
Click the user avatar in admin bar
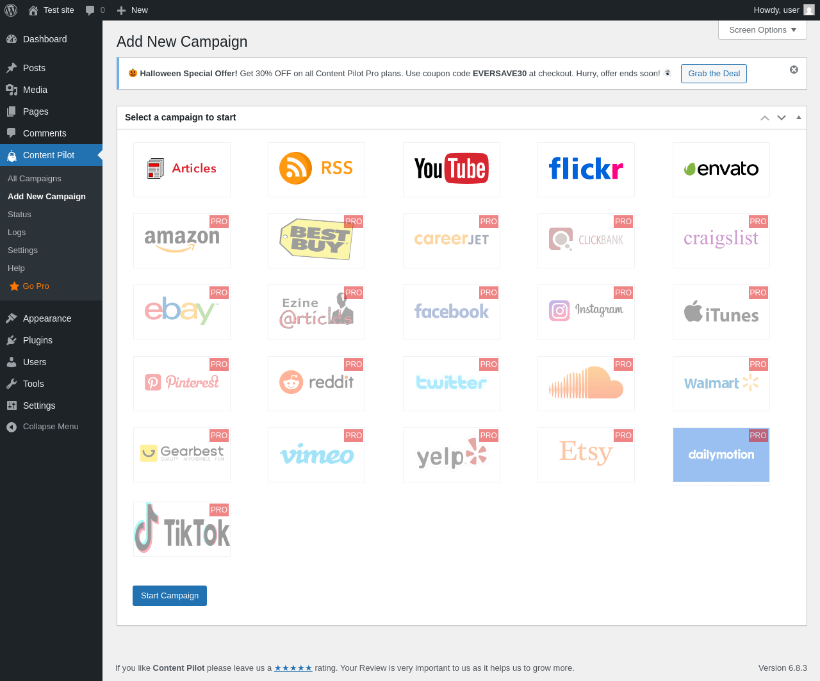click(809, 10)
